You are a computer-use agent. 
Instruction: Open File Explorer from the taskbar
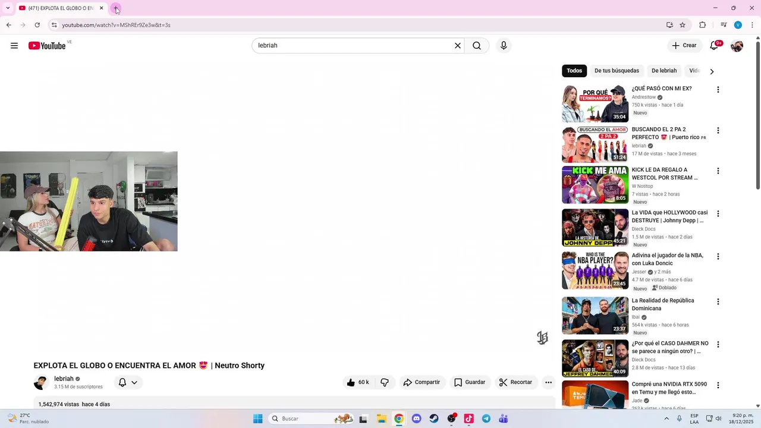point(381,418)
